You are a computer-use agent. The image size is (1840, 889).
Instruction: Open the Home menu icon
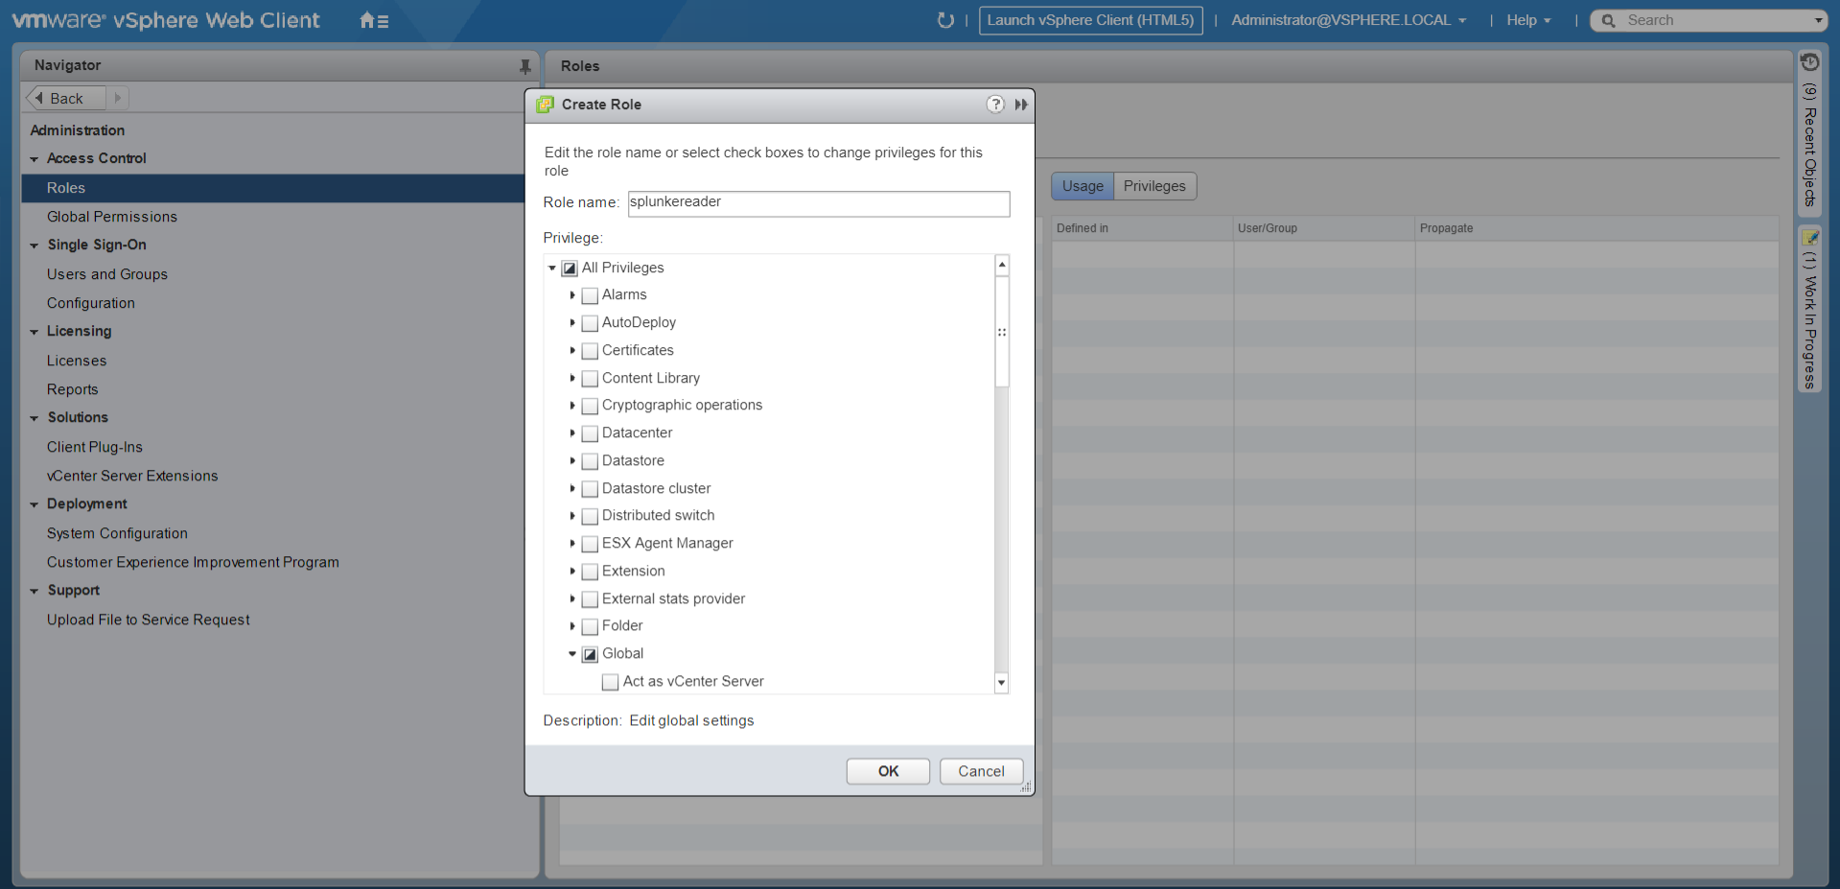[x=374, y=20]
